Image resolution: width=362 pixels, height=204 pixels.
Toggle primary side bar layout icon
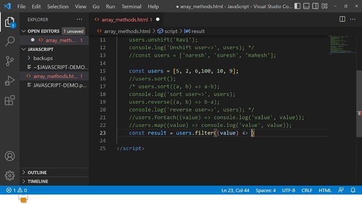click(x=298, y=6)
